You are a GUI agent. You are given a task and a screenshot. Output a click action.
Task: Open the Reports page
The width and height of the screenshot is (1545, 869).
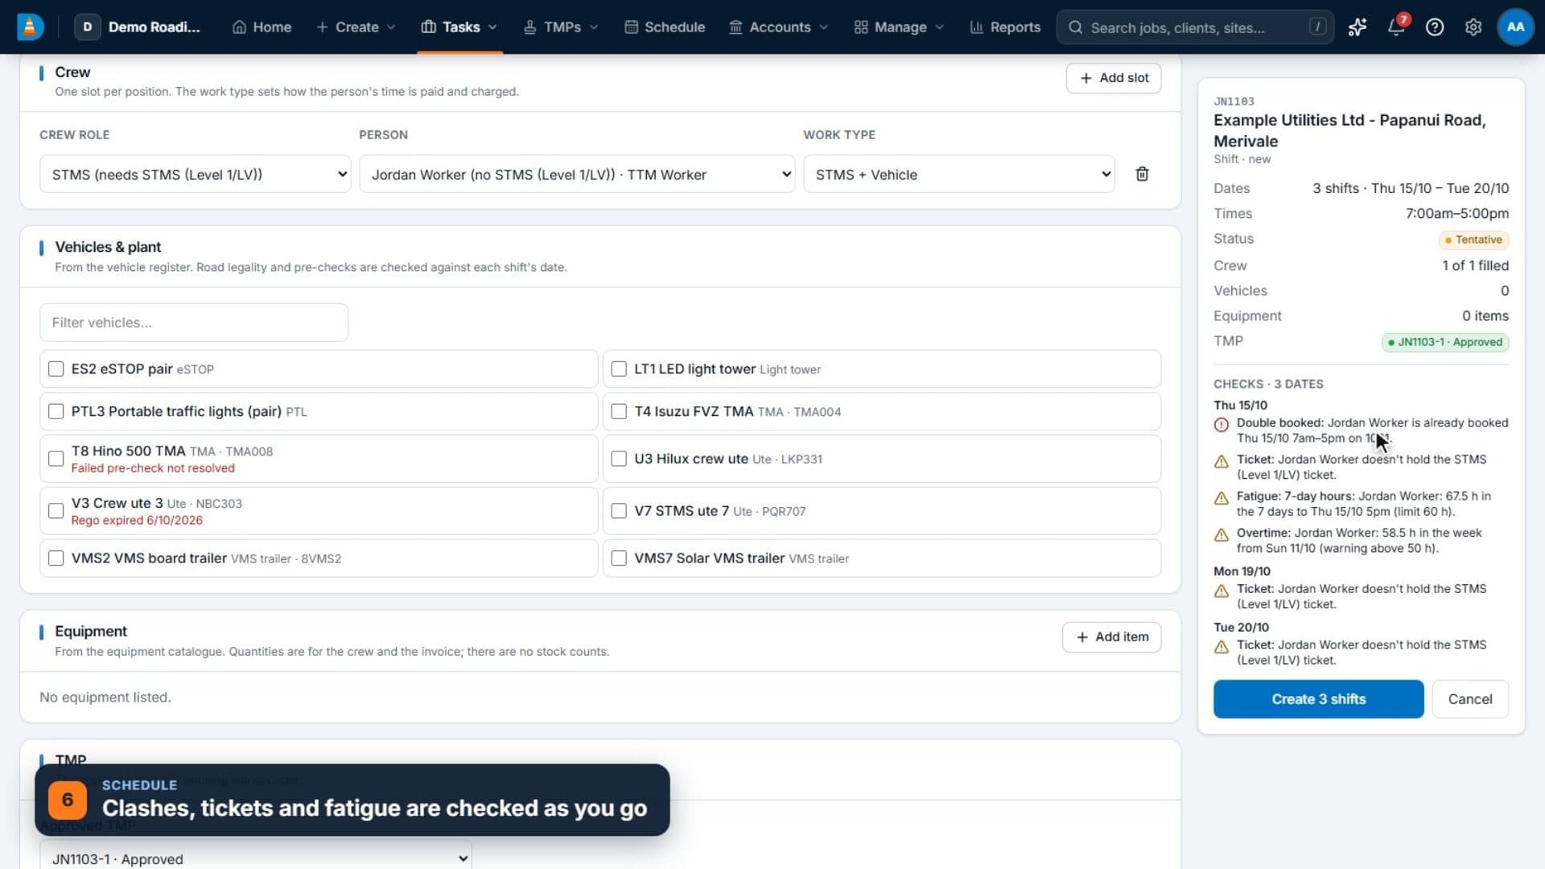click(1005, 27)
